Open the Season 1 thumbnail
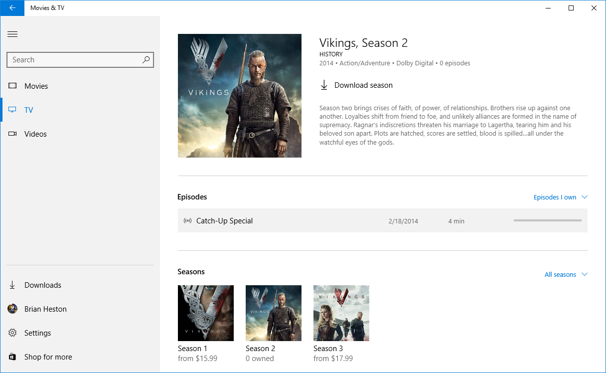Screen dimensions: 606x373 (x=206, y=313)
